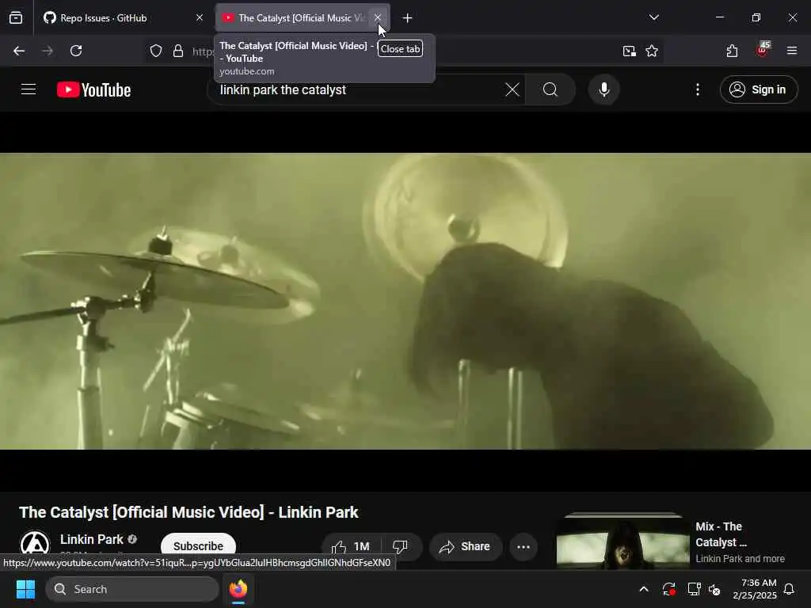Bookmark this page with the star
This screenshot has height=608, width=811.
point(652,51)
